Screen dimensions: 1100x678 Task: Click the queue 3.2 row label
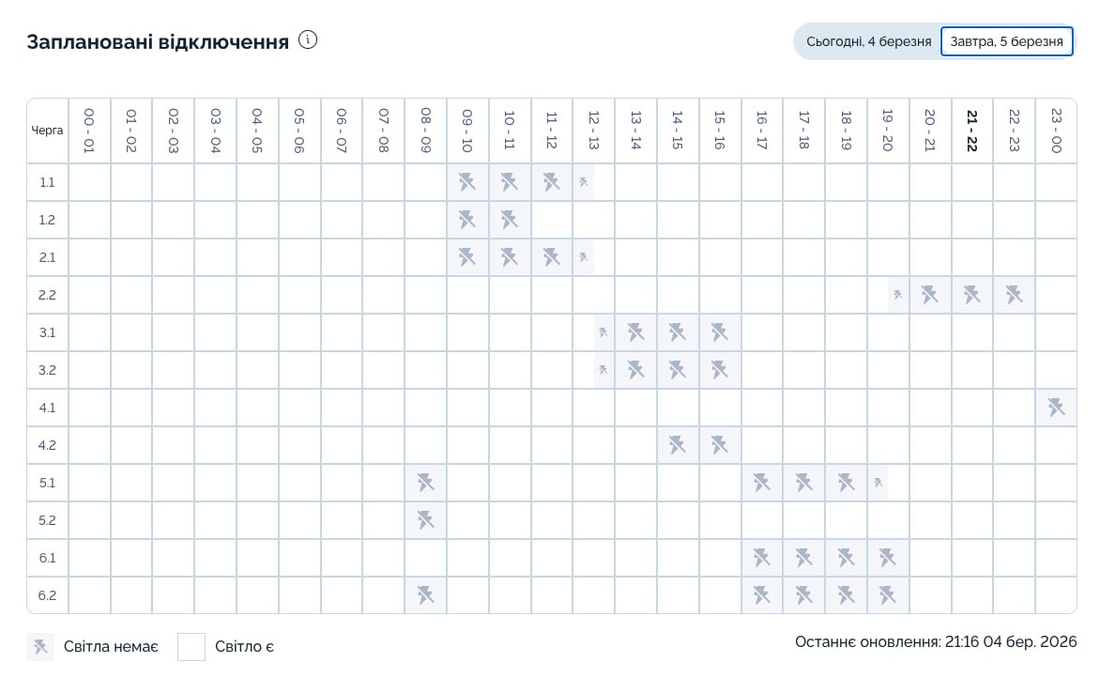point(48,370)
